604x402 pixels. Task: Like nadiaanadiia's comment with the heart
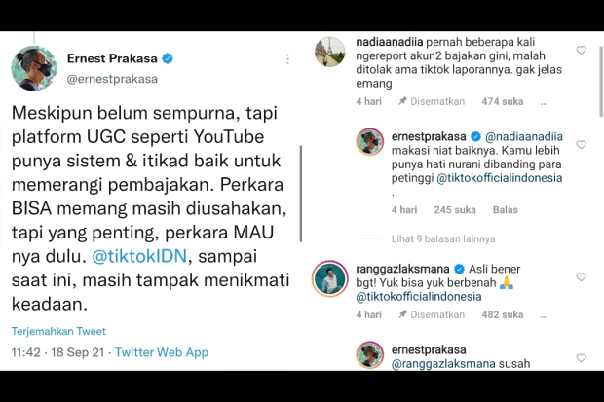click(581, 50)
